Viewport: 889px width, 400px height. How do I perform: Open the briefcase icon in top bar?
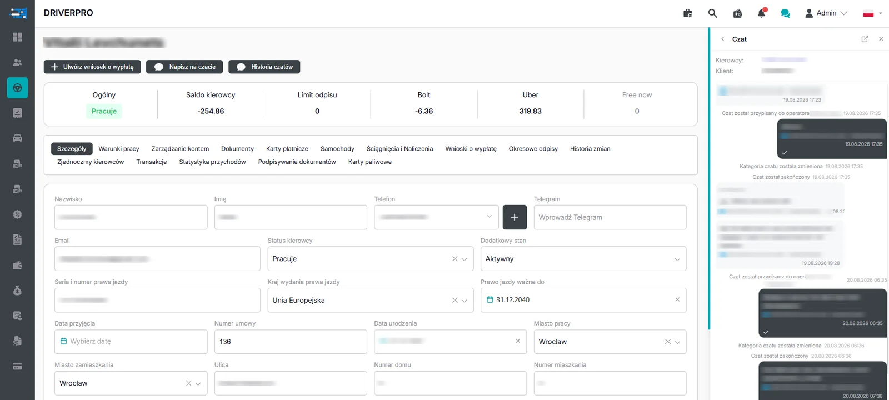(x=687, y=13)
